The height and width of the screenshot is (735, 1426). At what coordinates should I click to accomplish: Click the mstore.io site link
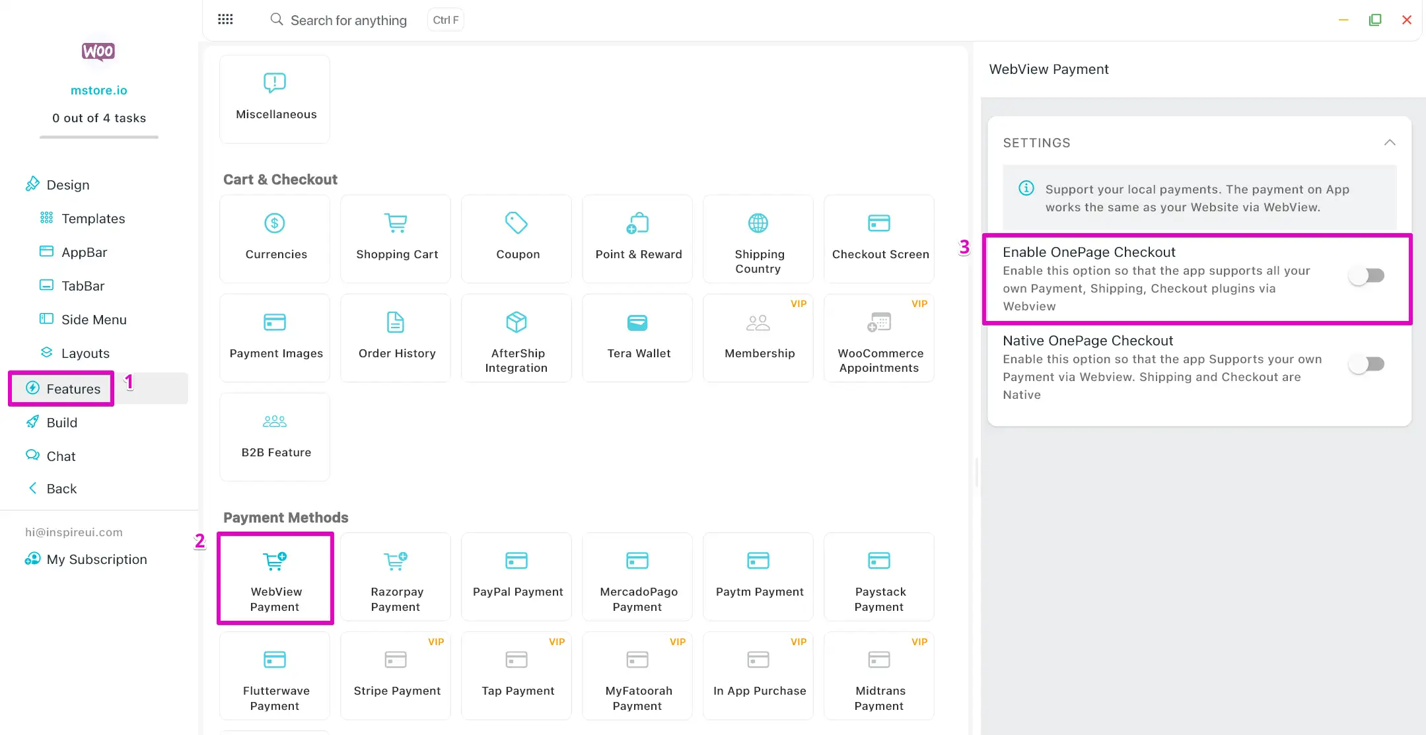tap(99, 90)
